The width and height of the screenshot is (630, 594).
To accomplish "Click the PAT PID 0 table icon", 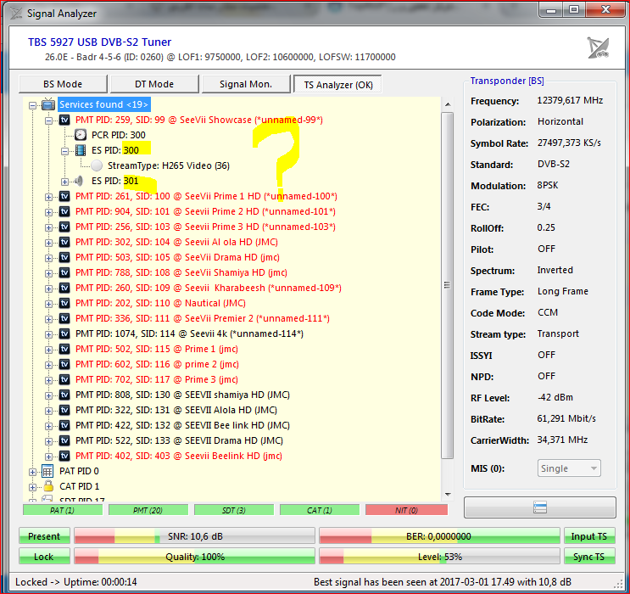I will (x=47, y=471).
